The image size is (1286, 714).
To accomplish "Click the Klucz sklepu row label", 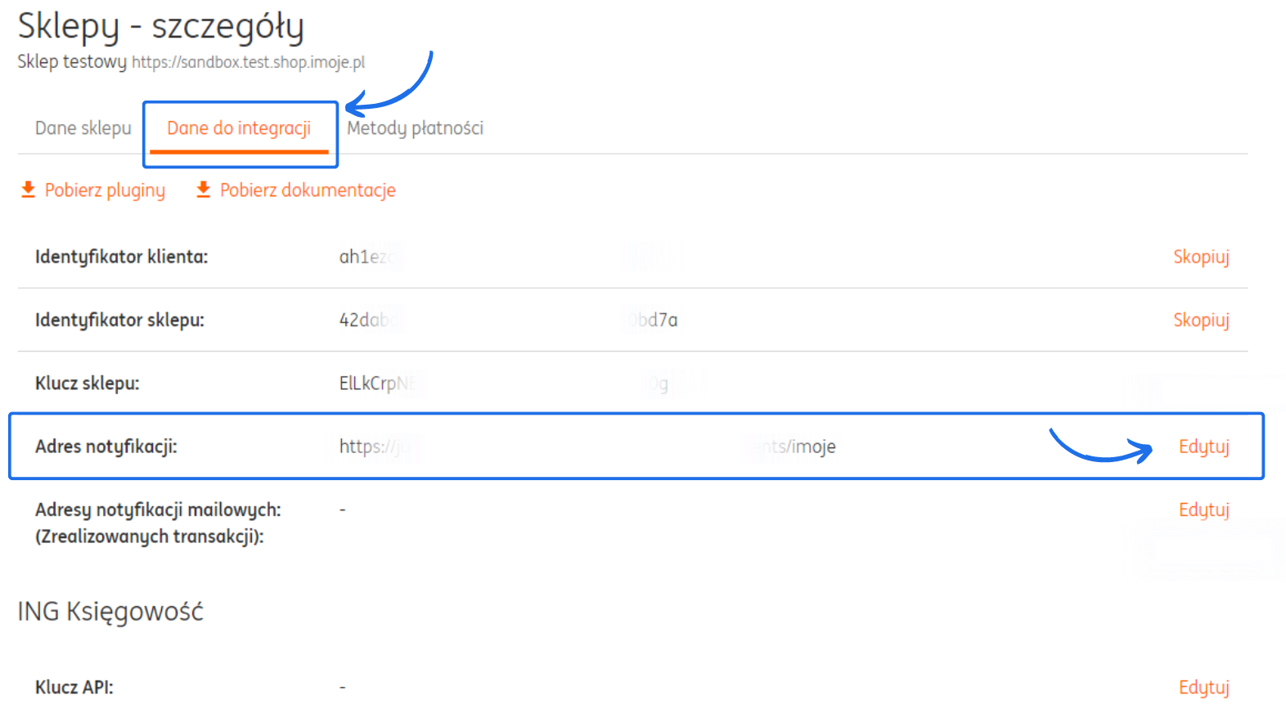I will coord(88,383).
